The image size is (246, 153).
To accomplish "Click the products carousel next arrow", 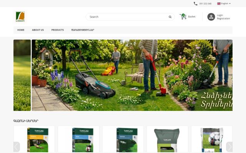I will click(229, 147).
